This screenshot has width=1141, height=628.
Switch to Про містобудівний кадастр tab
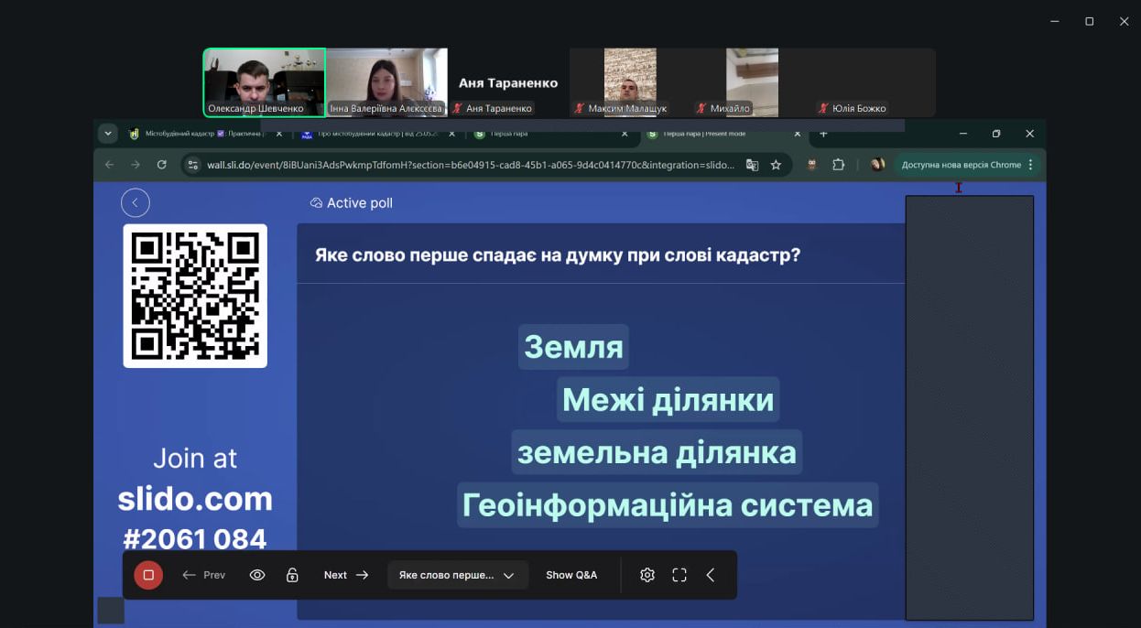pyautogui.click(x=375, y=134)
